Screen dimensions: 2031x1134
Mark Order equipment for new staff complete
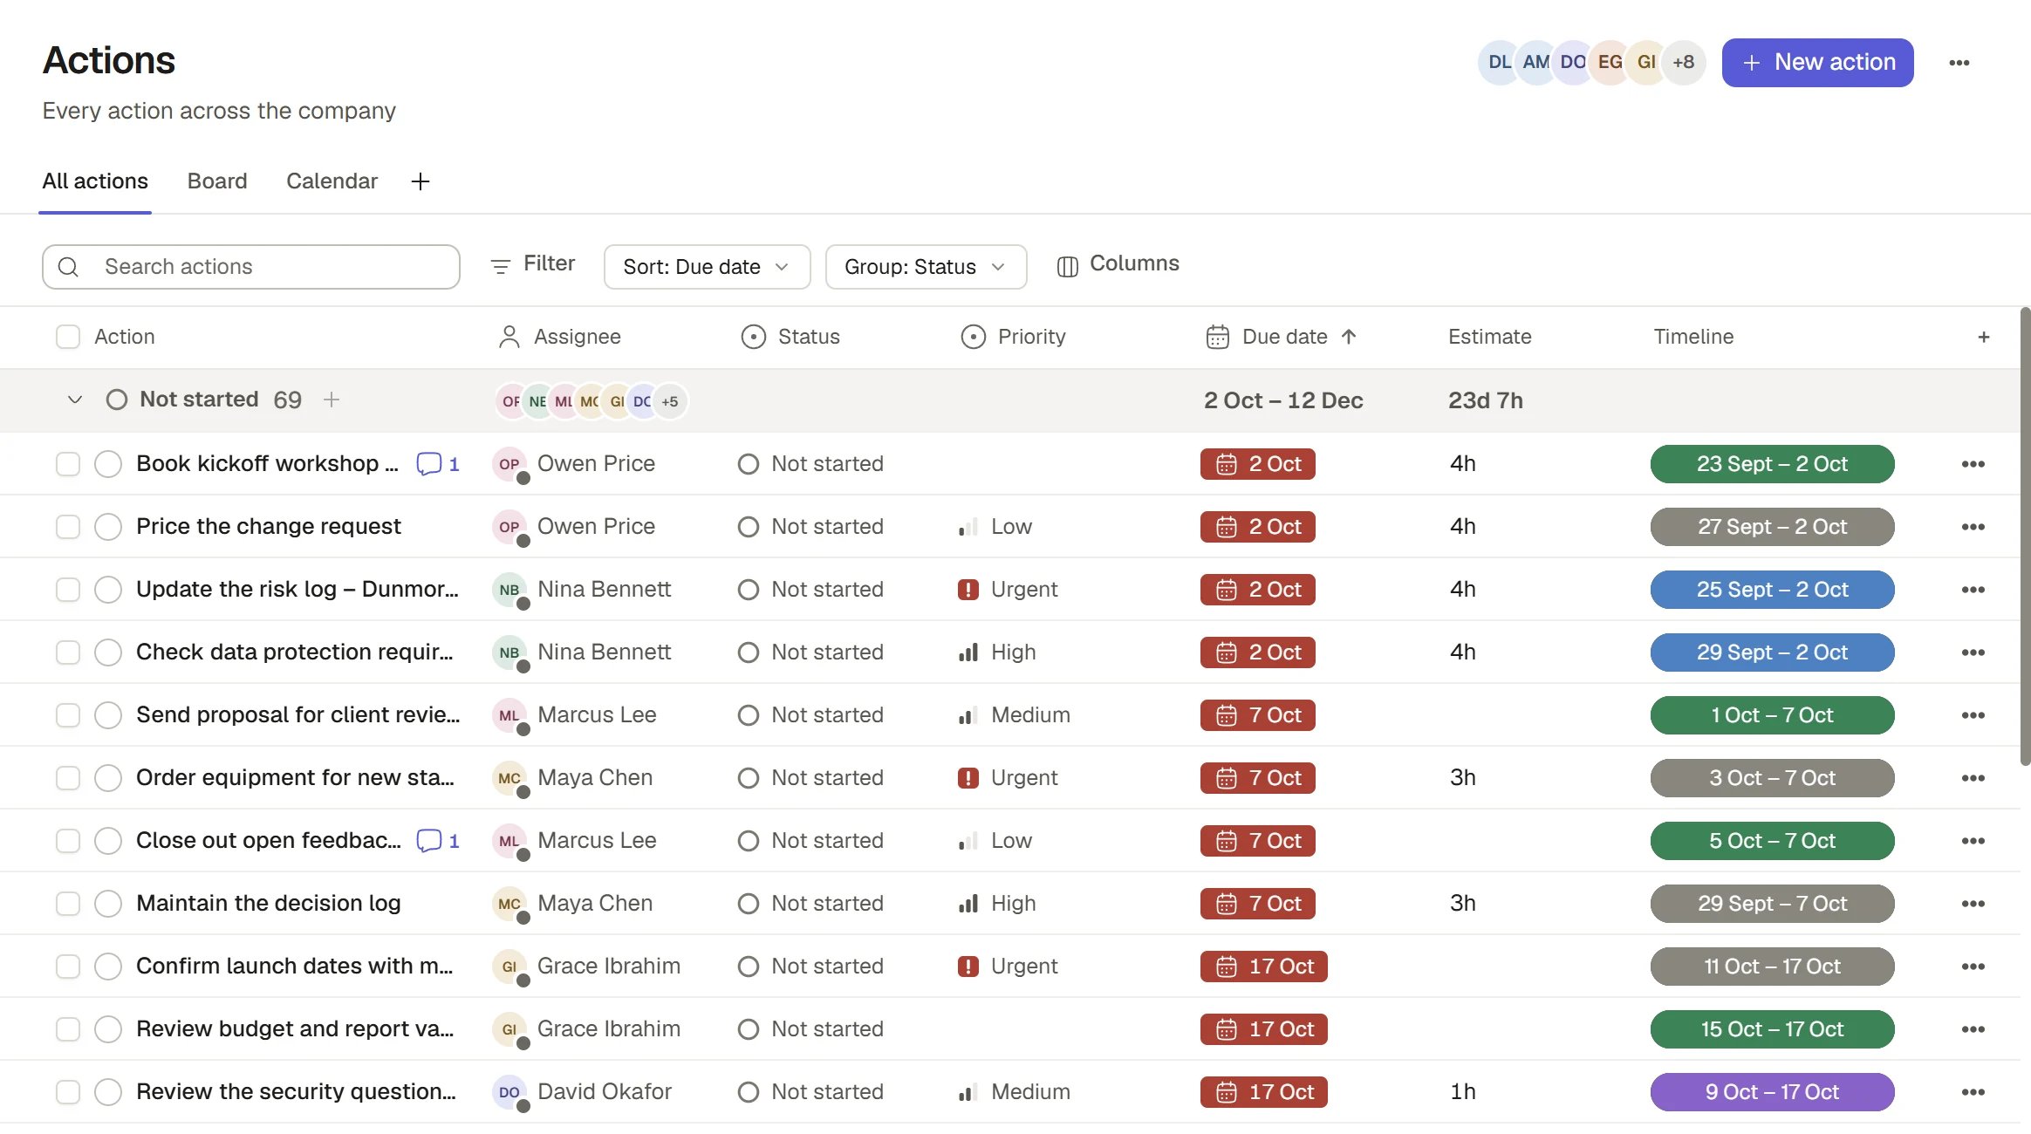tap(108, 778)
